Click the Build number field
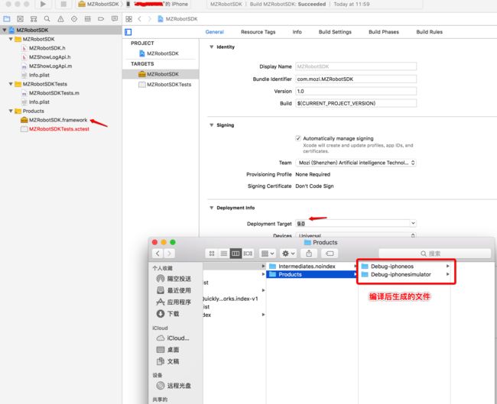The image size is (497, 404). [356, 103]
